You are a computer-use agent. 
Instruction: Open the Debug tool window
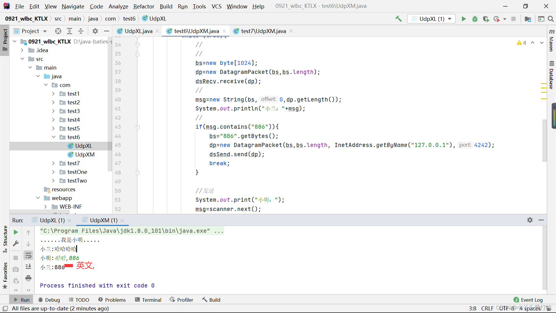tap(49, 300)
